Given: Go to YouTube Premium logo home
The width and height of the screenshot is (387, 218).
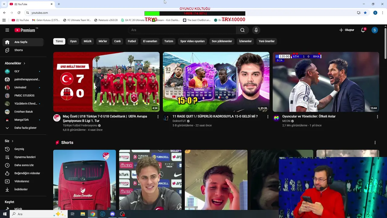Looking at the screenshot, I should click(x=25, y=30).
